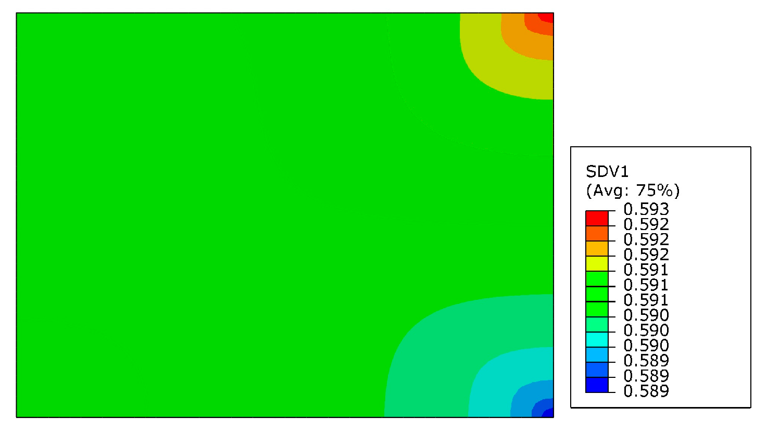
Task: Click the cyan legend color swatch
Action: 597,339
